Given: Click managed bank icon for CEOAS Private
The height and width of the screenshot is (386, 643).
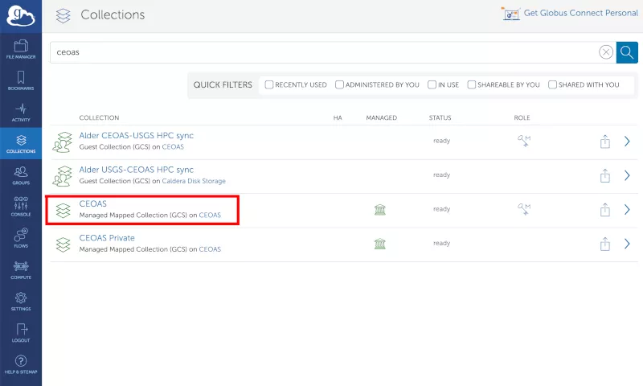Looking at the screenshot, I should click(x=380, y=244).
